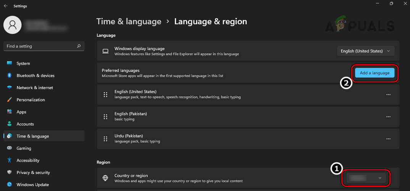
Task: Open the Windows Update section
Action: coord(32,185)
